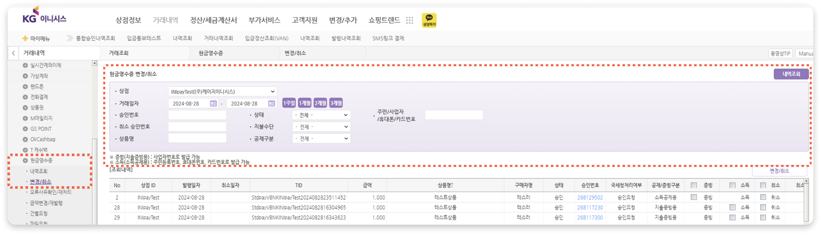This screenshot has width=821, height=235.
Task: Open the 상태 dropdown
Action: click(x=321, y=115)
